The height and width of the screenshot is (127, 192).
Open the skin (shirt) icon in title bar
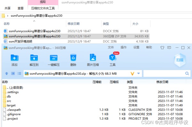pyautogui.click(x=162, y=47)
